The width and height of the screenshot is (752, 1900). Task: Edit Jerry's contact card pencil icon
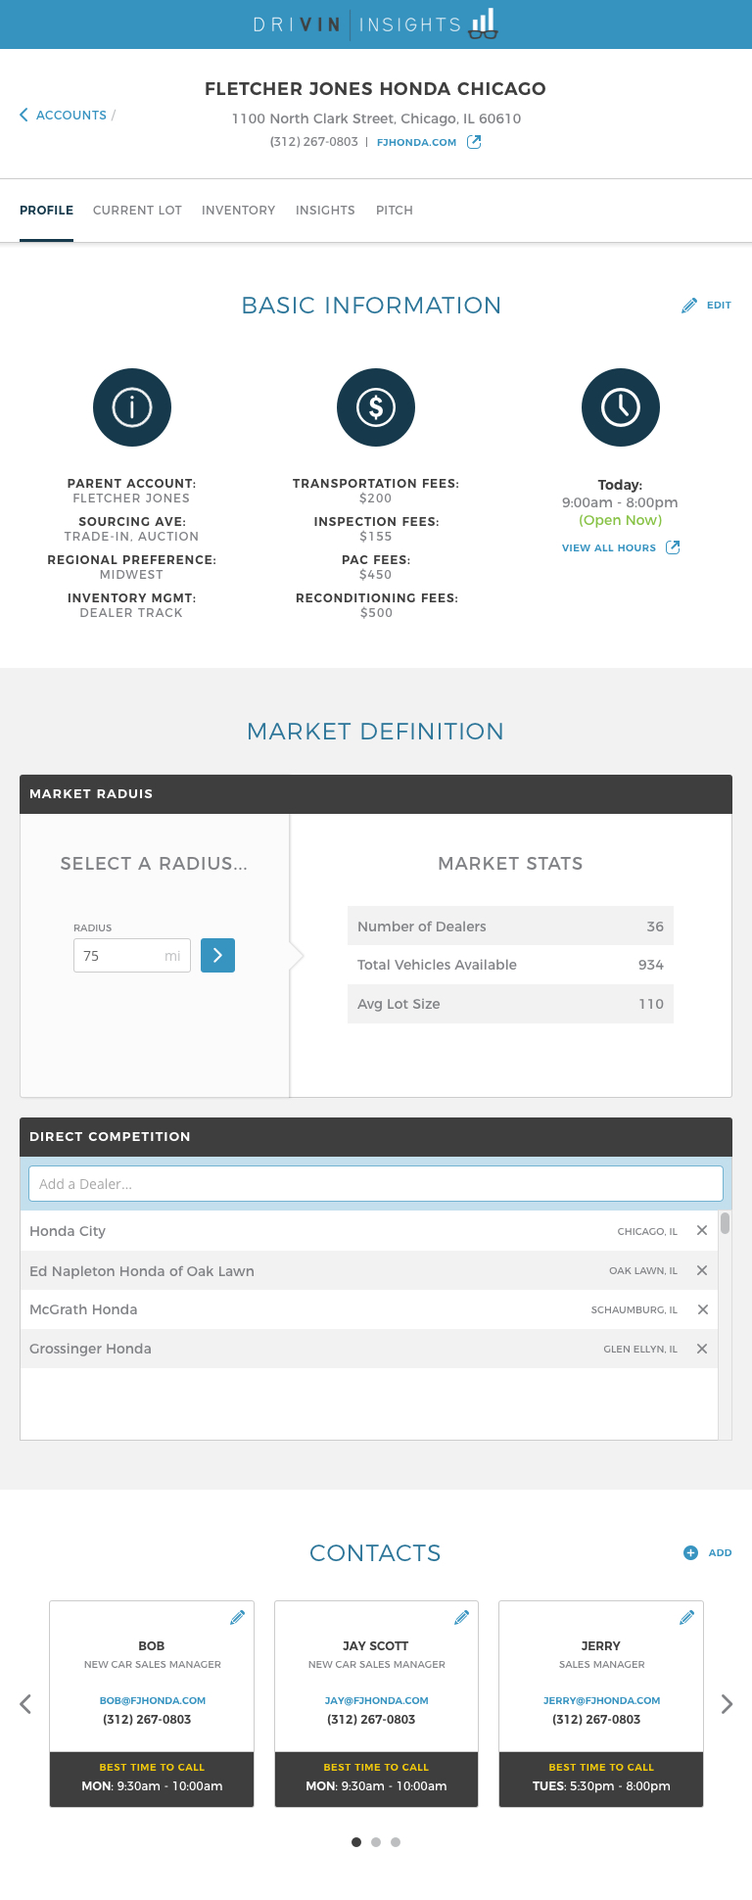[x=687, y=1618]
